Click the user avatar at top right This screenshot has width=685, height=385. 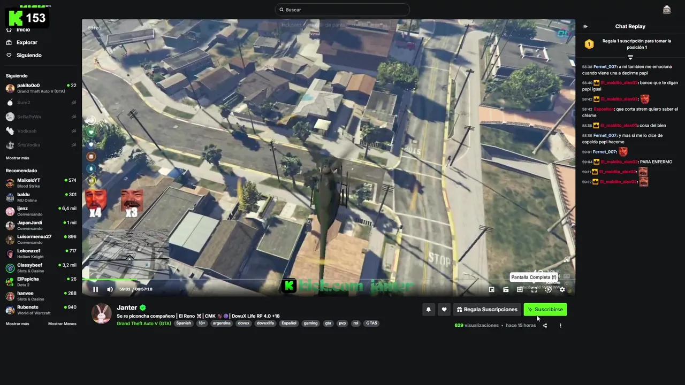click(x=667, y=10)
